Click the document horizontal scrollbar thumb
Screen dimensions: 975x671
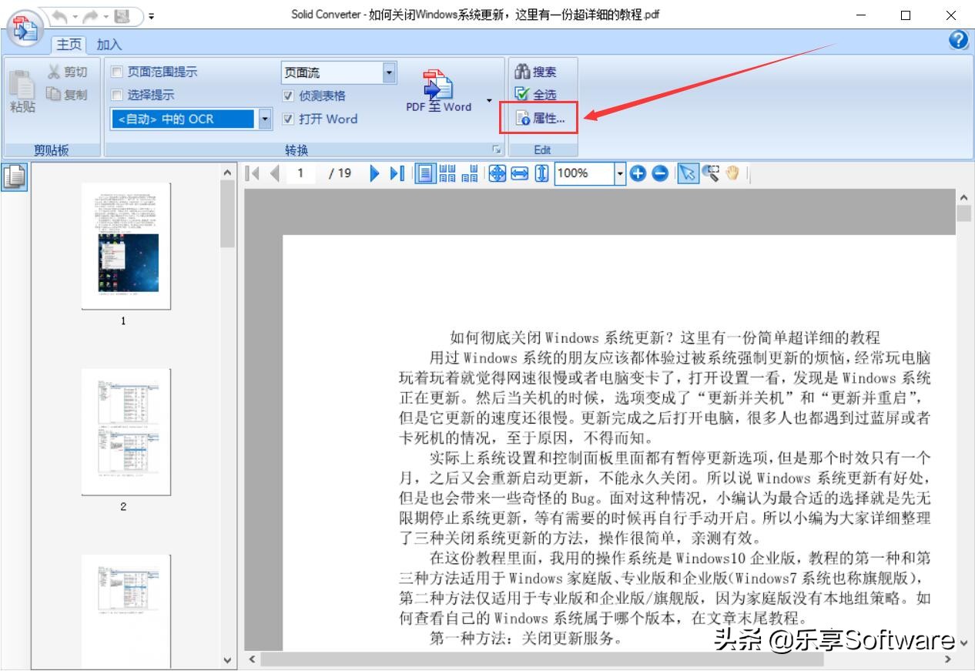[x=542, y=659]
